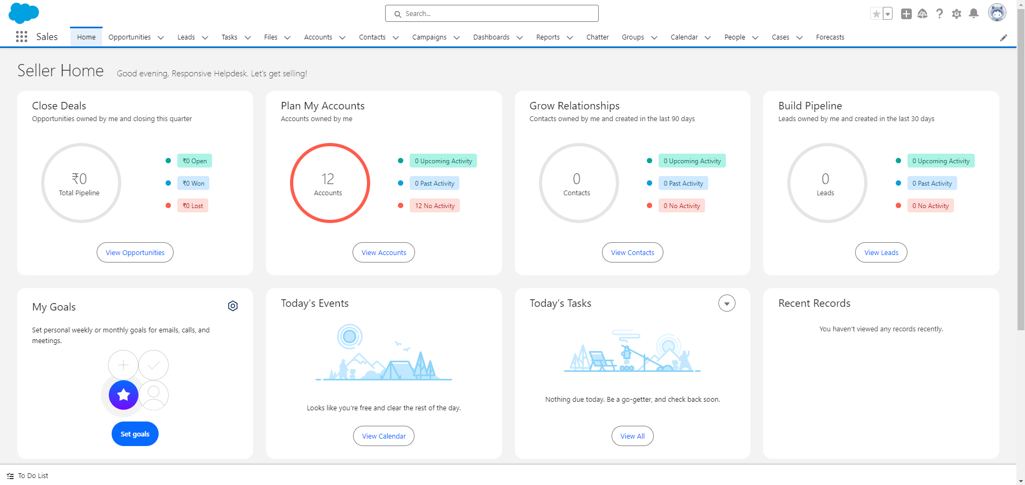Click the checkmark circle in My Goals
The height and width of the screenshot is (485, 1025).
[x=153, y=365]
